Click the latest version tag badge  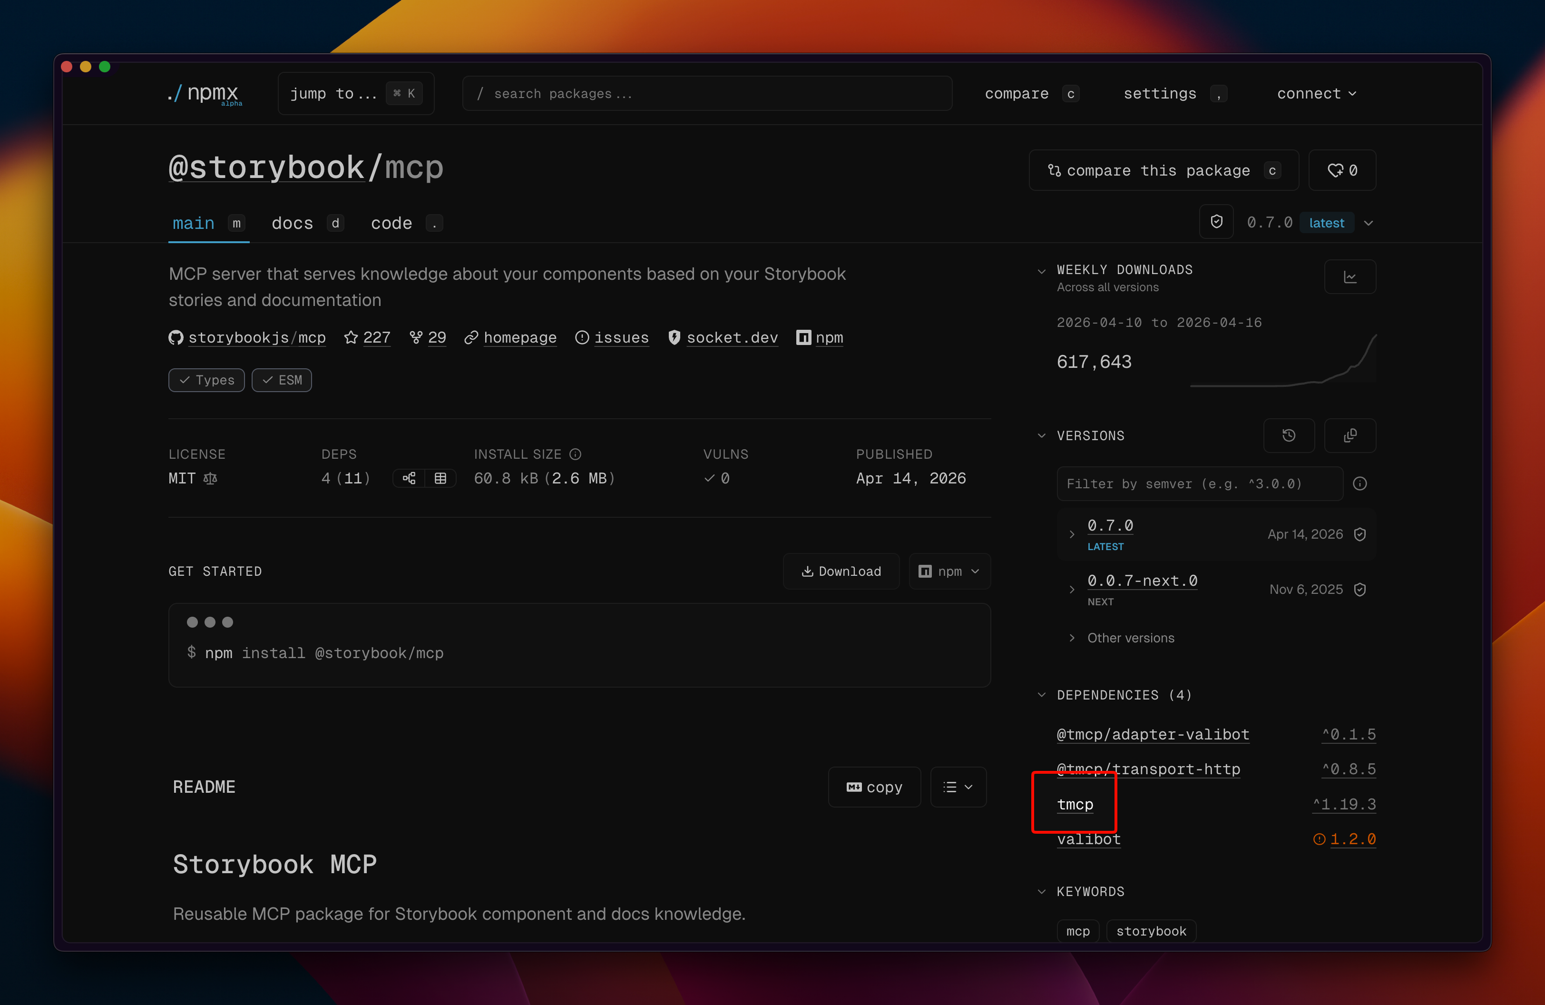point(1326,223)
